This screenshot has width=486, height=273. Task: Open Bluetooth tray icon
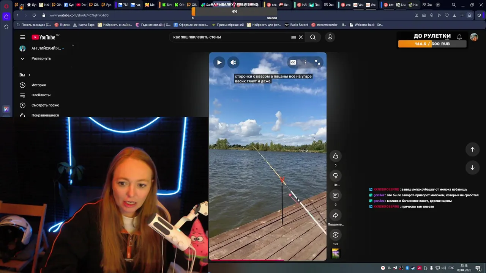pos(407,268)
